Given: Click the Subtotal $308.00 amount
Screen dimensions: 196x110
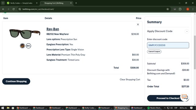Looking at the screenshot, I should click(x=185, y=64).
